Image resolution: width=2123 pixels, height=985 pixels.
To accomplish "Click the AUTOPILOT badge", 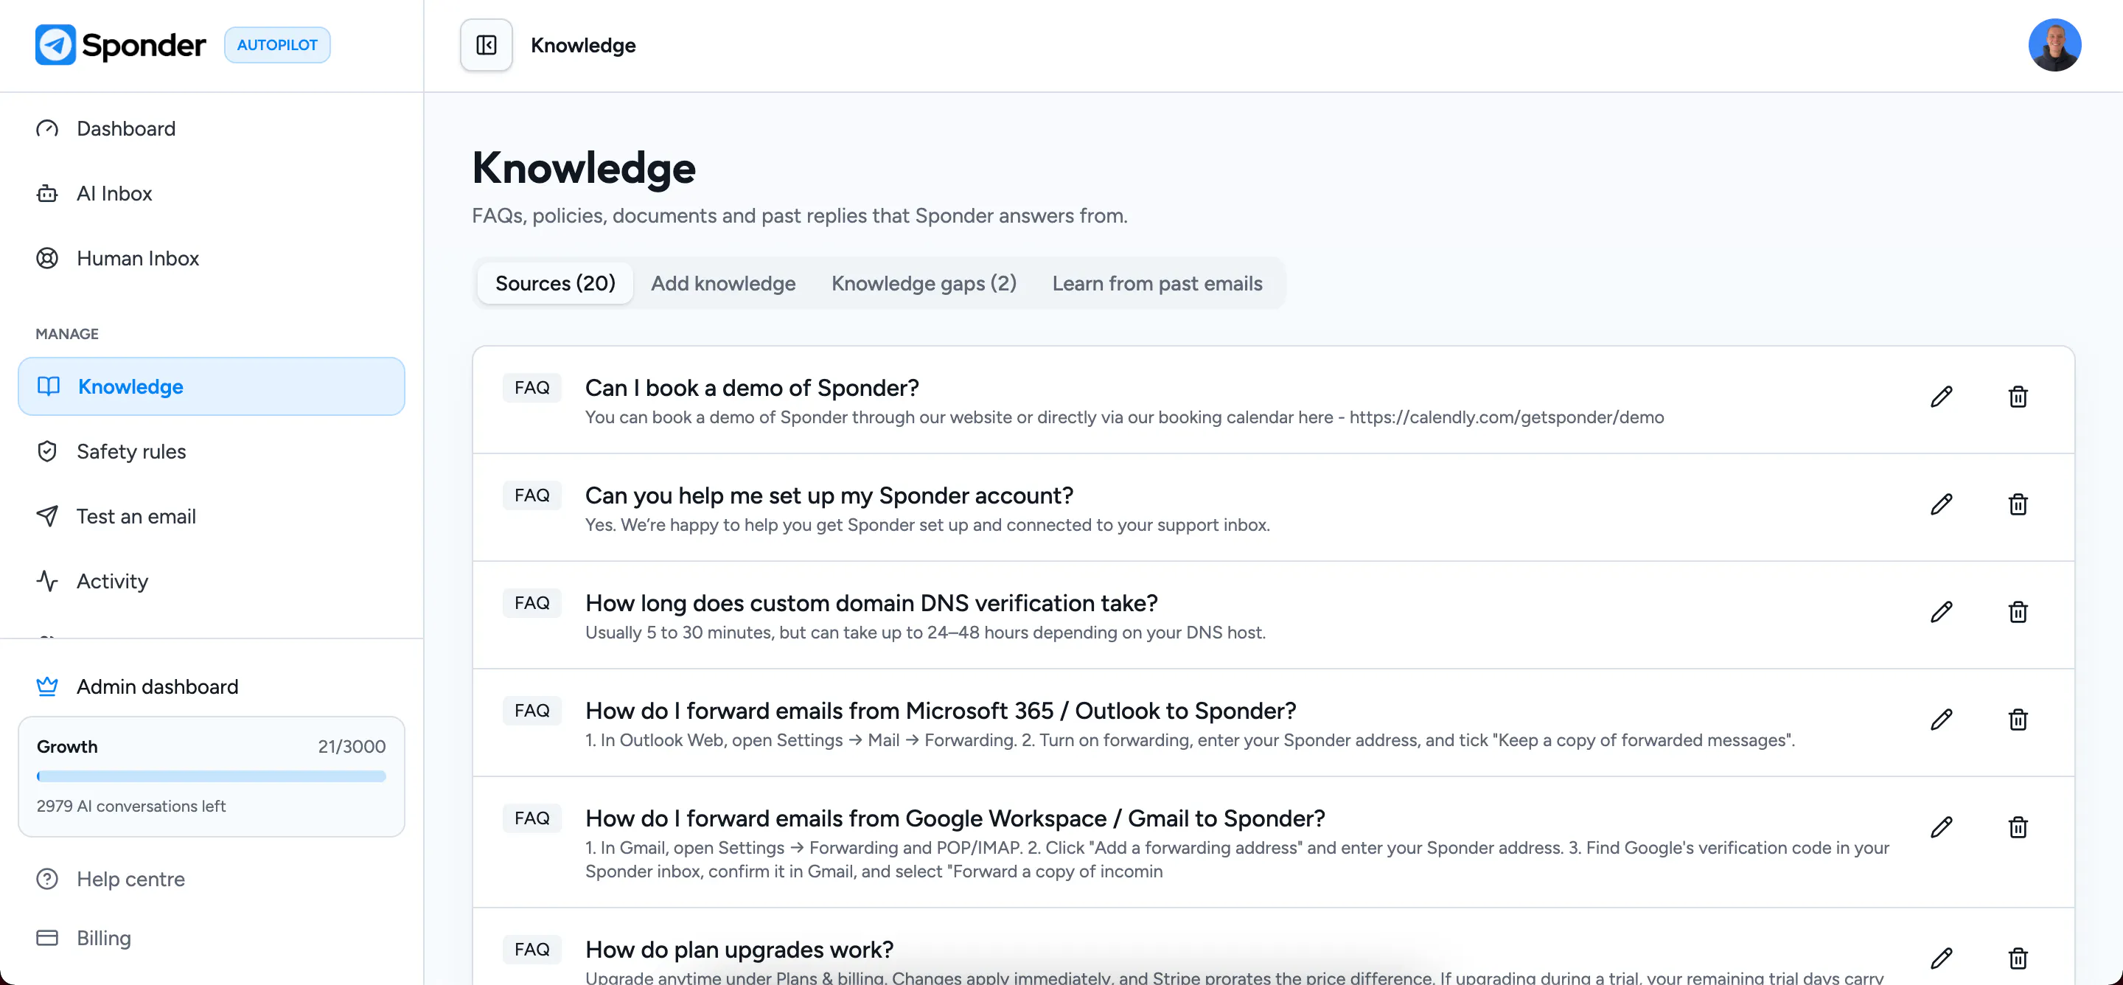I will tap(277, 45).
